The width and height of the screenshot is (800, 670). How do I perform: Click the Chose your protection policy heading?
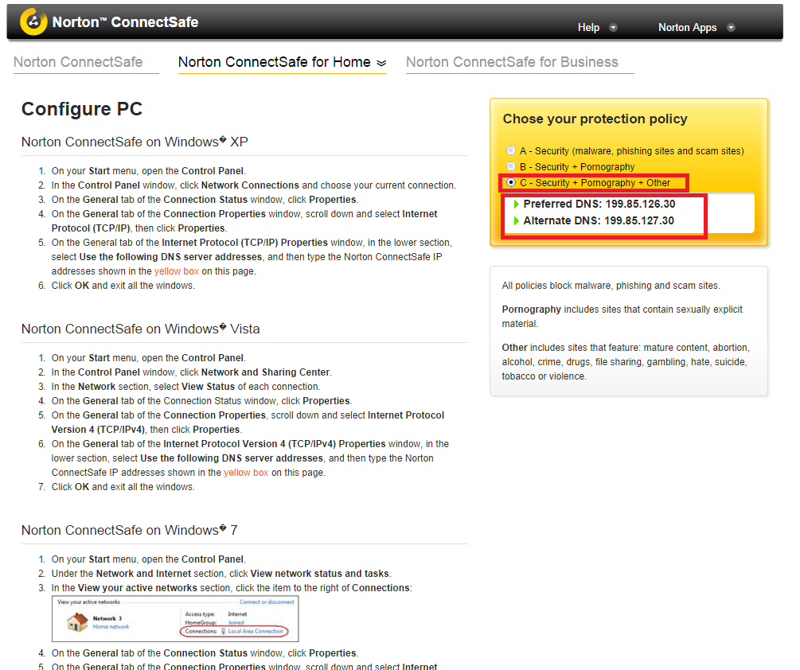click(x=595, y=119)
